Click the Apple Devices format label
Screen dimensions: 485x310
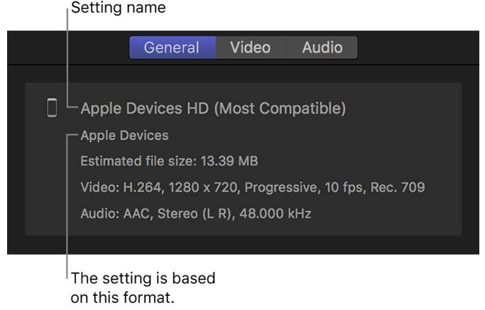(124, 135)
